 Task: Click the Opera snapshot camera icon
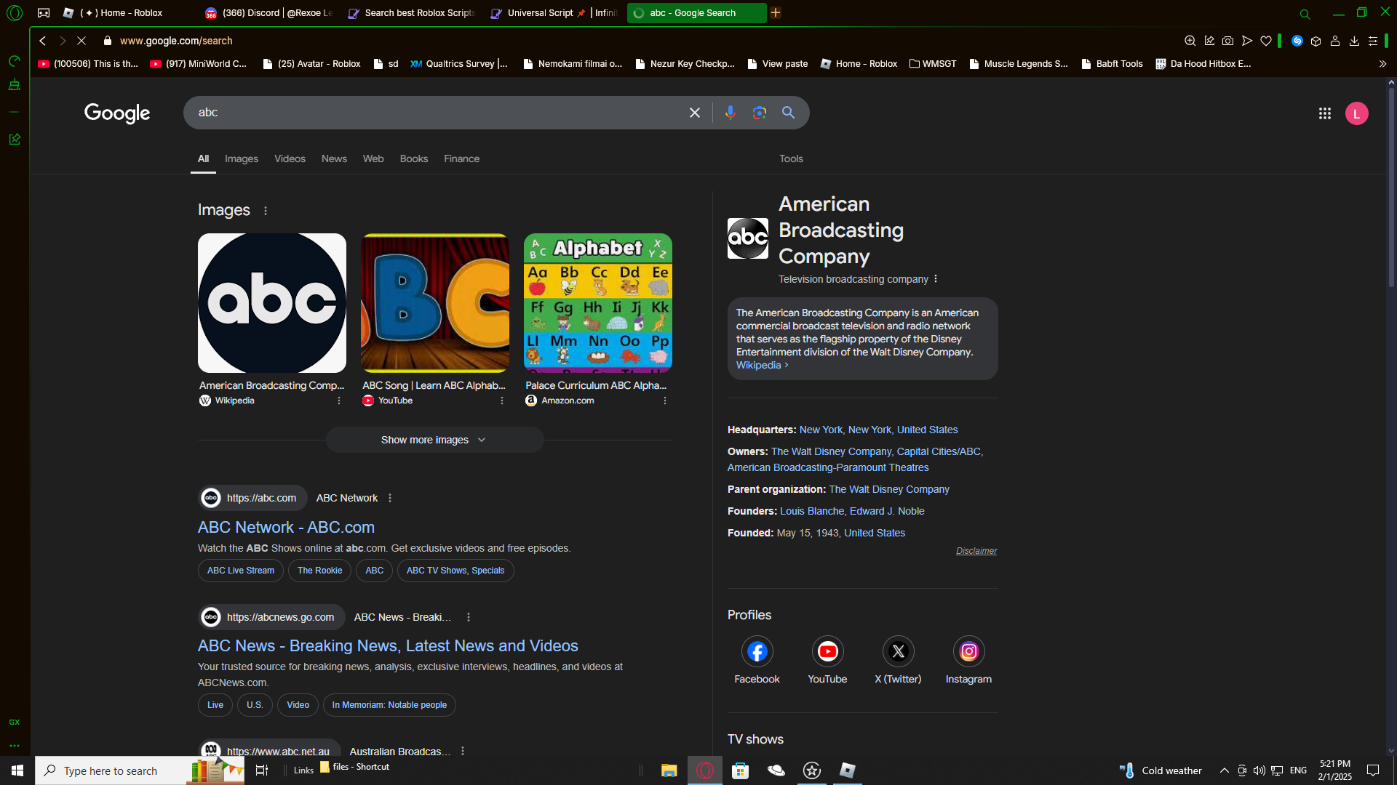[1227, 41]
